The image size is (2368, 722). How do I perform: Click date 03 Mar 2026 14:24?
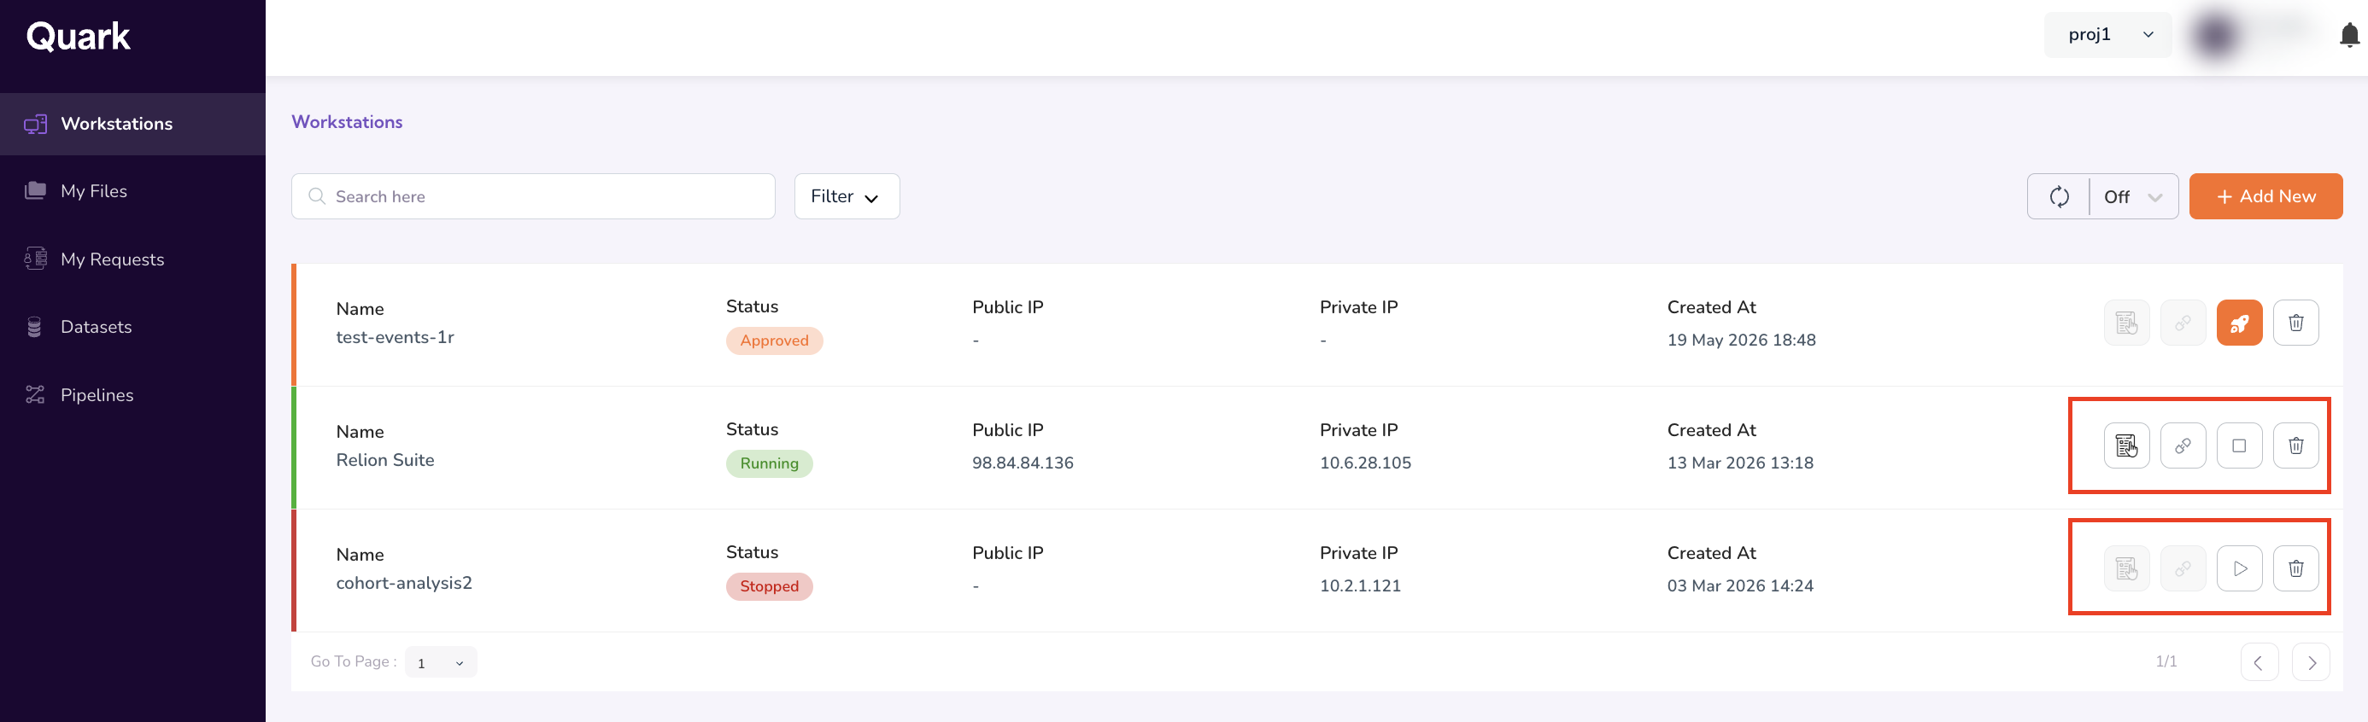coord(1740,586)
